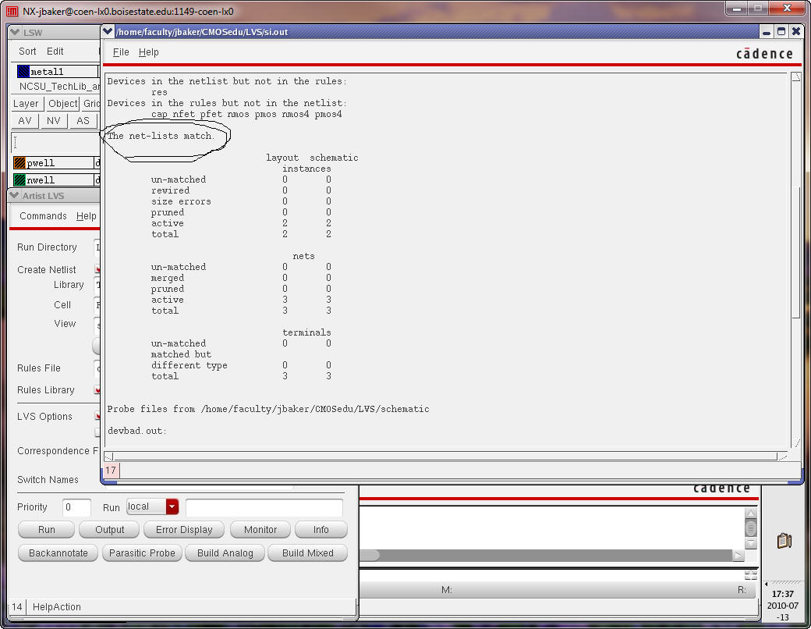
Task: Click the Backannotate button
Action: pyautogui.click(x=58, y=553)
